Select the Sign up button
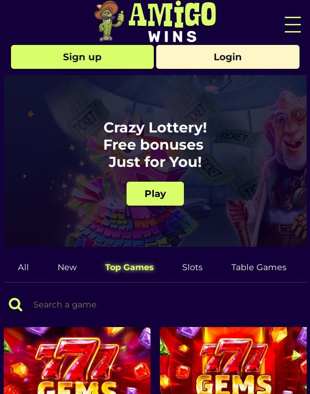 coord(82,57)
